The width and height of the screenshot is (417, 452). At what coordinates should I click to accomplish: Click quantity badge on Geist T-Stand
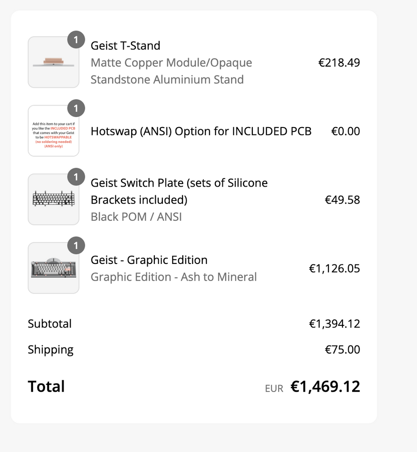click(x=76, y=40)
